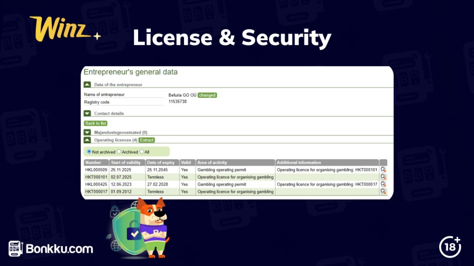The width and height of the screenshot is (474, 266).
Task: Collapse the Operating licences section
Action: (87, 140)
